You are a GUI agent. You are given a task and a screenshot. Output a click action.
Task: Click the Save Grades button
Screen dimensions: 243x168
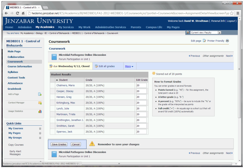pyautogui.click(x=59, y=145)
